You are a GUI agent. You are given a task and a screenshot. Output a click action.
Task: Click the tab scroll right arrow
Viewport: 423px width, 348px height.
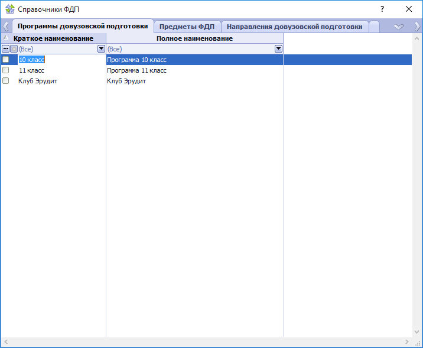[x=417, y=27]
